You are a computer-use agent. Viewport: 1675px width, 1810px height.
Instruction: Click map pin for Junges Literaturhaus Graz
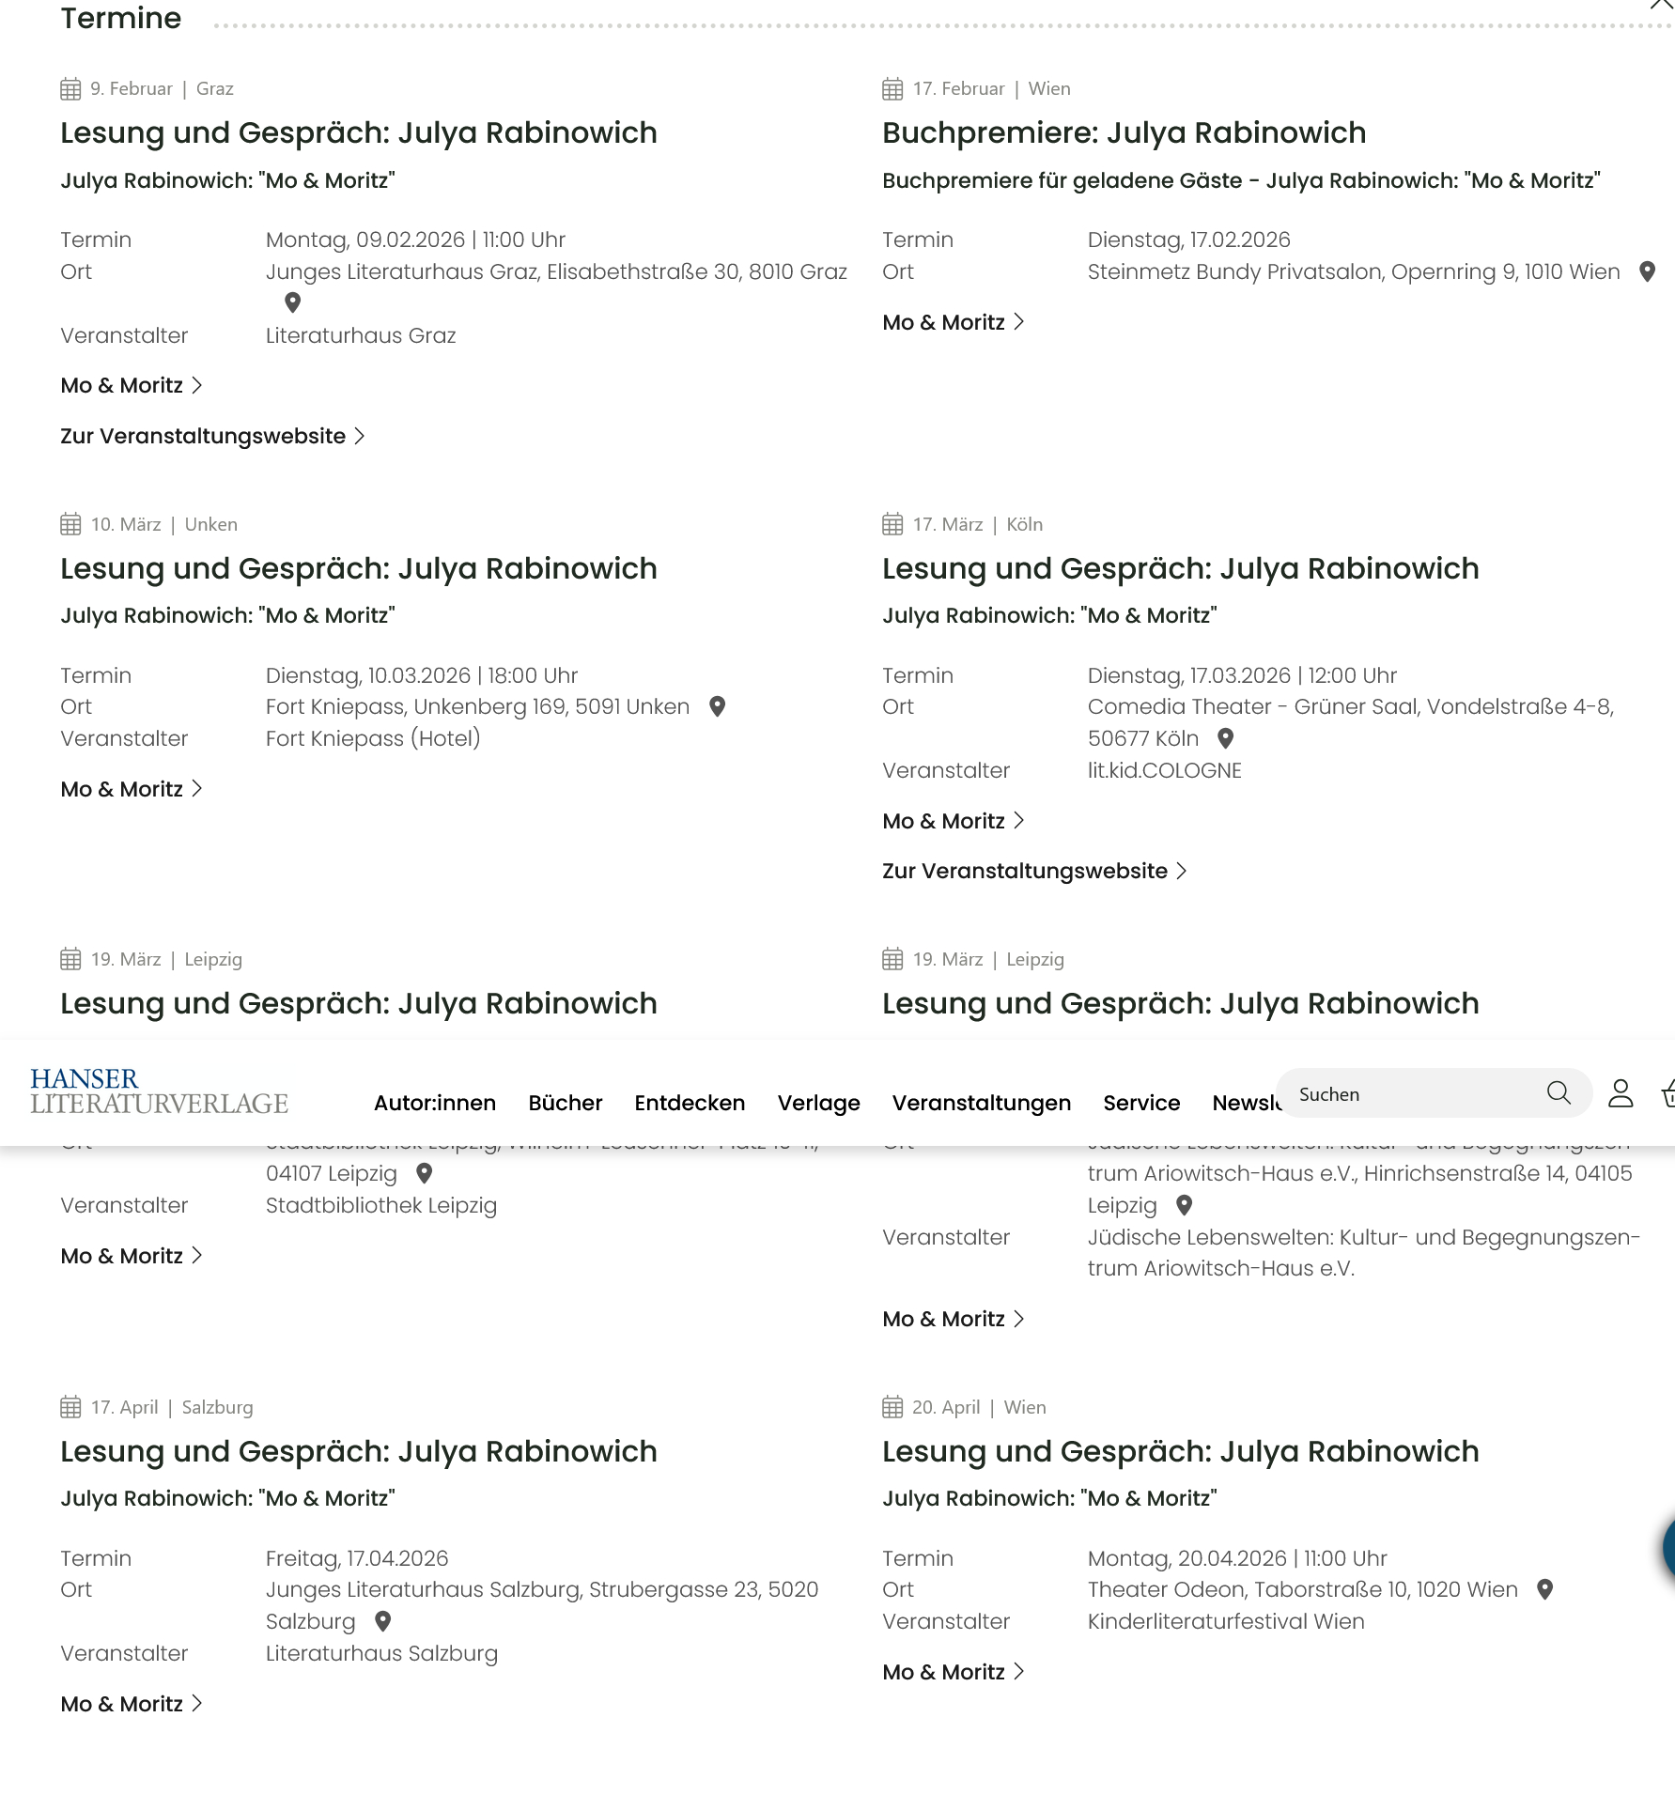[x=292, y=302]
